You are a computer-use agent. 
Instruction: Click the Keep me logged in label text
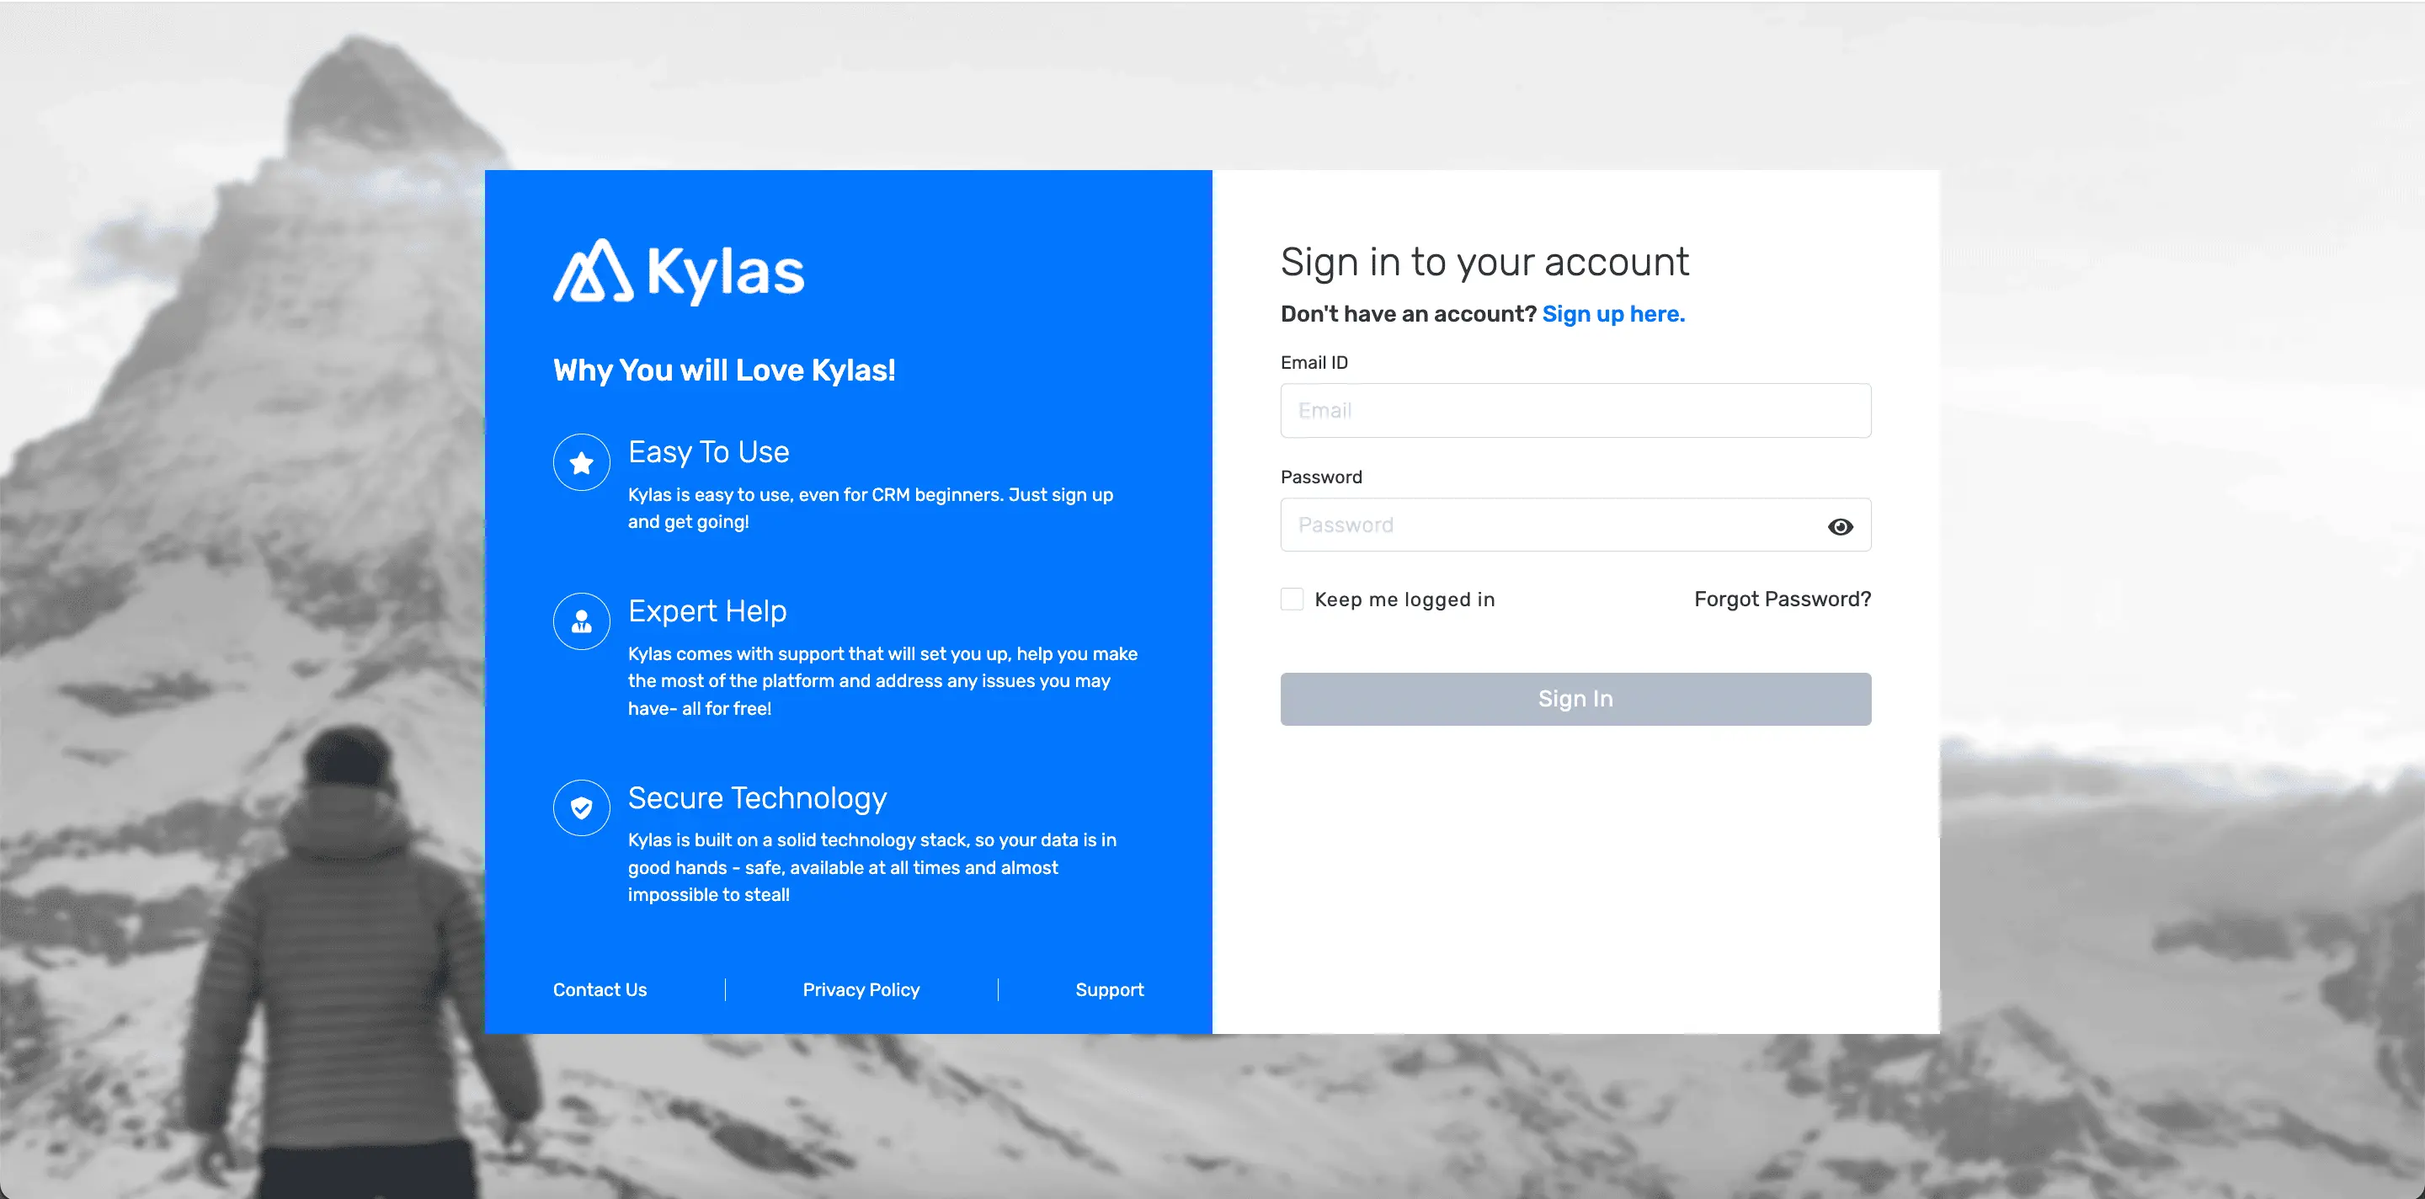pos(1404,599)
